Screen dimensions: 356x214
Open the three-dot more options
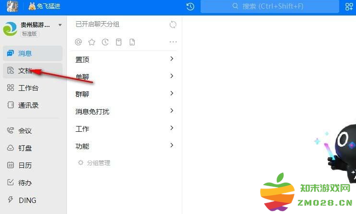(x=173, y=42)
